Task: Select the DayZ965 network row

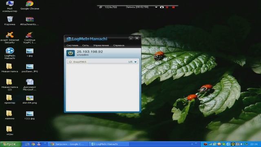Action: coord(102,62)
